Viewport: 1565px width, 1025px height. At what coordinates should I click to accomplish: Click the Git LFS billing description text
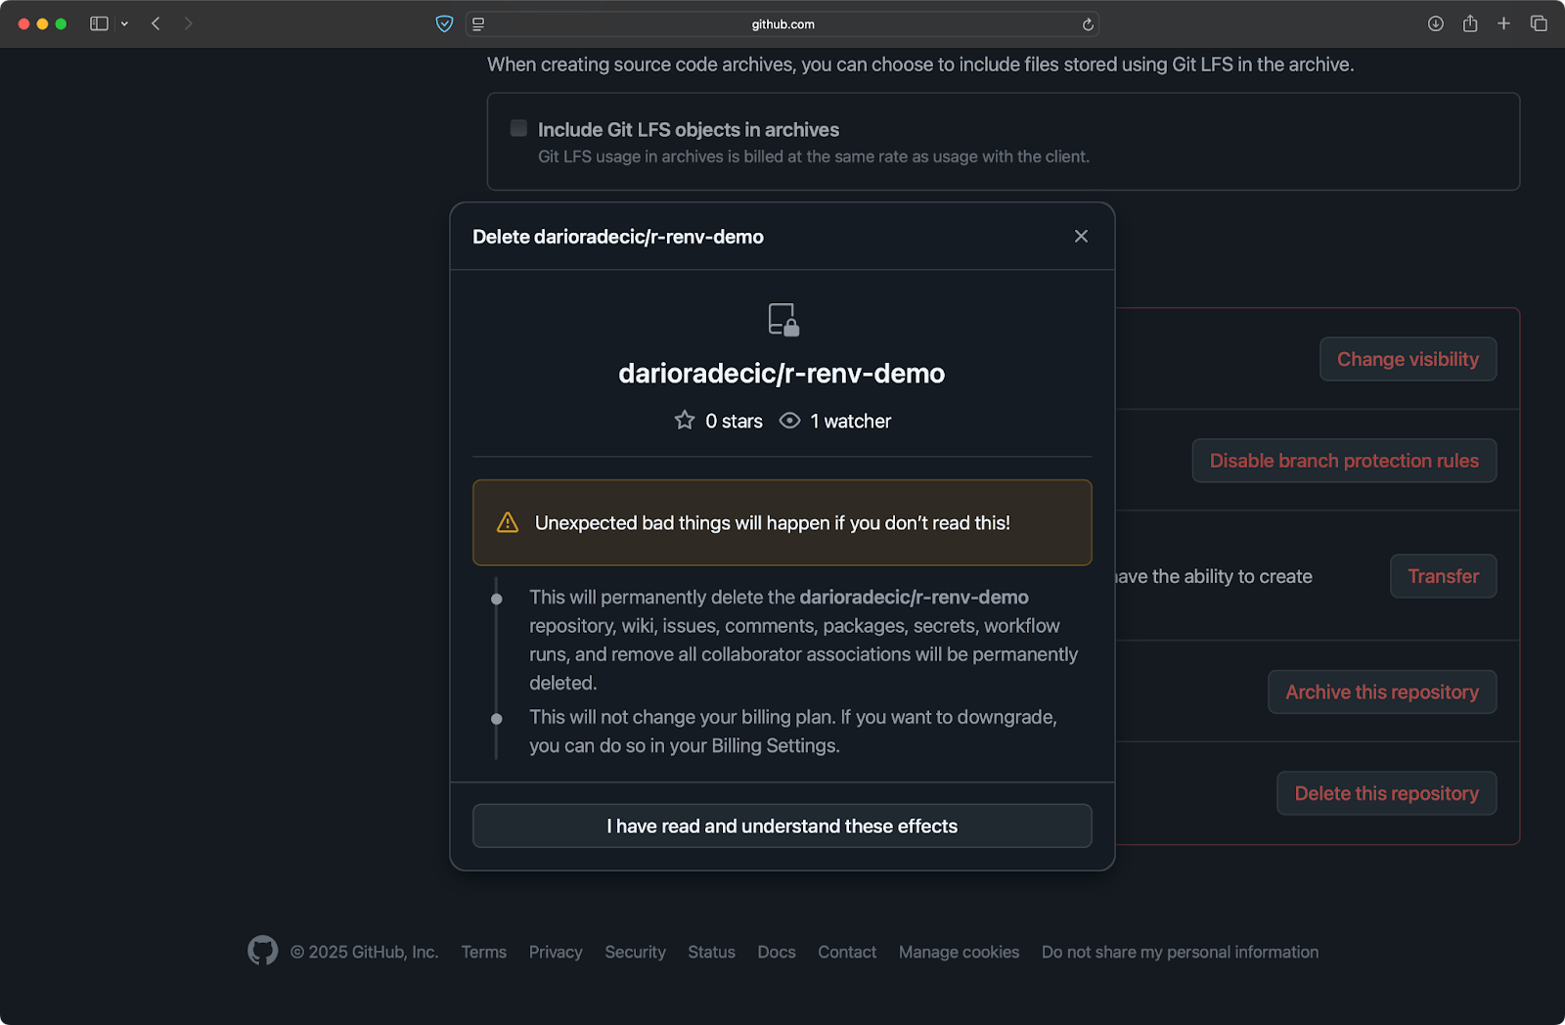[x=814, y=156]
